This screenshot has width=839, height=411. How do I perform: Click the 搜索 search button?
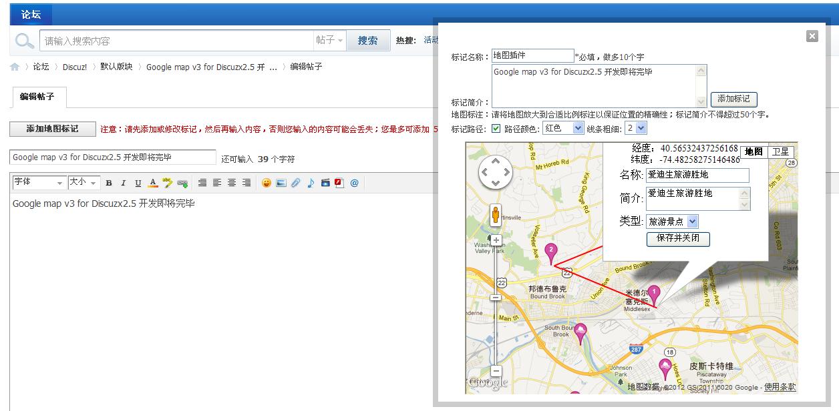tap(367, 41)
